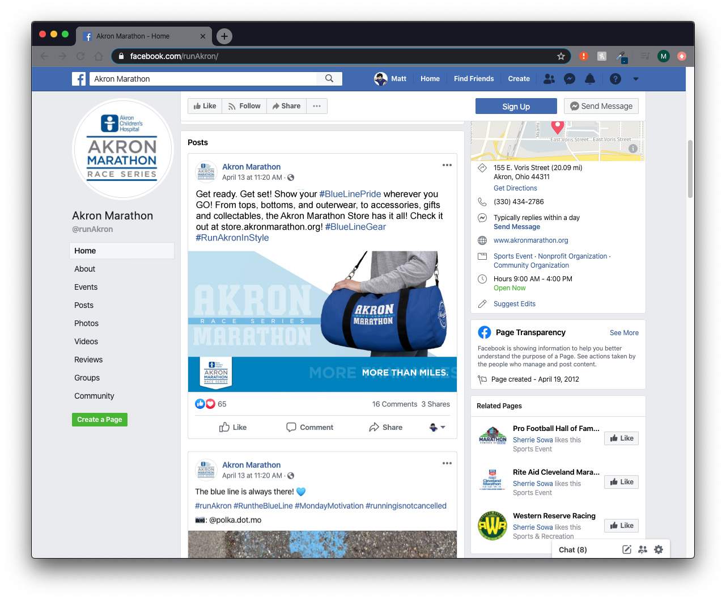This screenshot has height=600, width=726.
Task: Expand the post-as identity selector dropdown
Action: tap(437, 427)
